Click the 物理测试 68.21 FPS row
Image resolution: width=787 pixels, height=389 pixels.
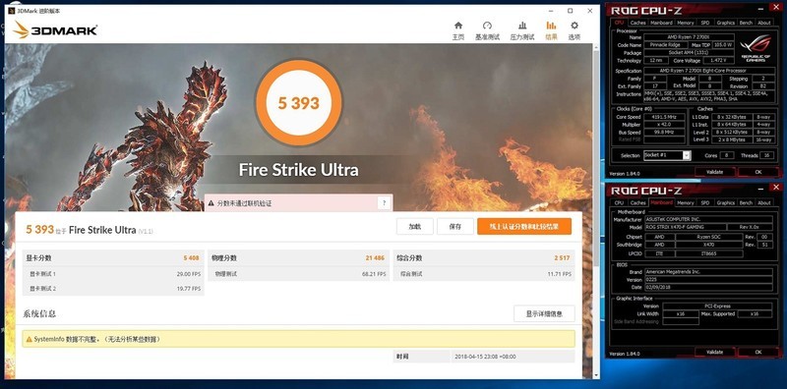[x=299, y=274]
